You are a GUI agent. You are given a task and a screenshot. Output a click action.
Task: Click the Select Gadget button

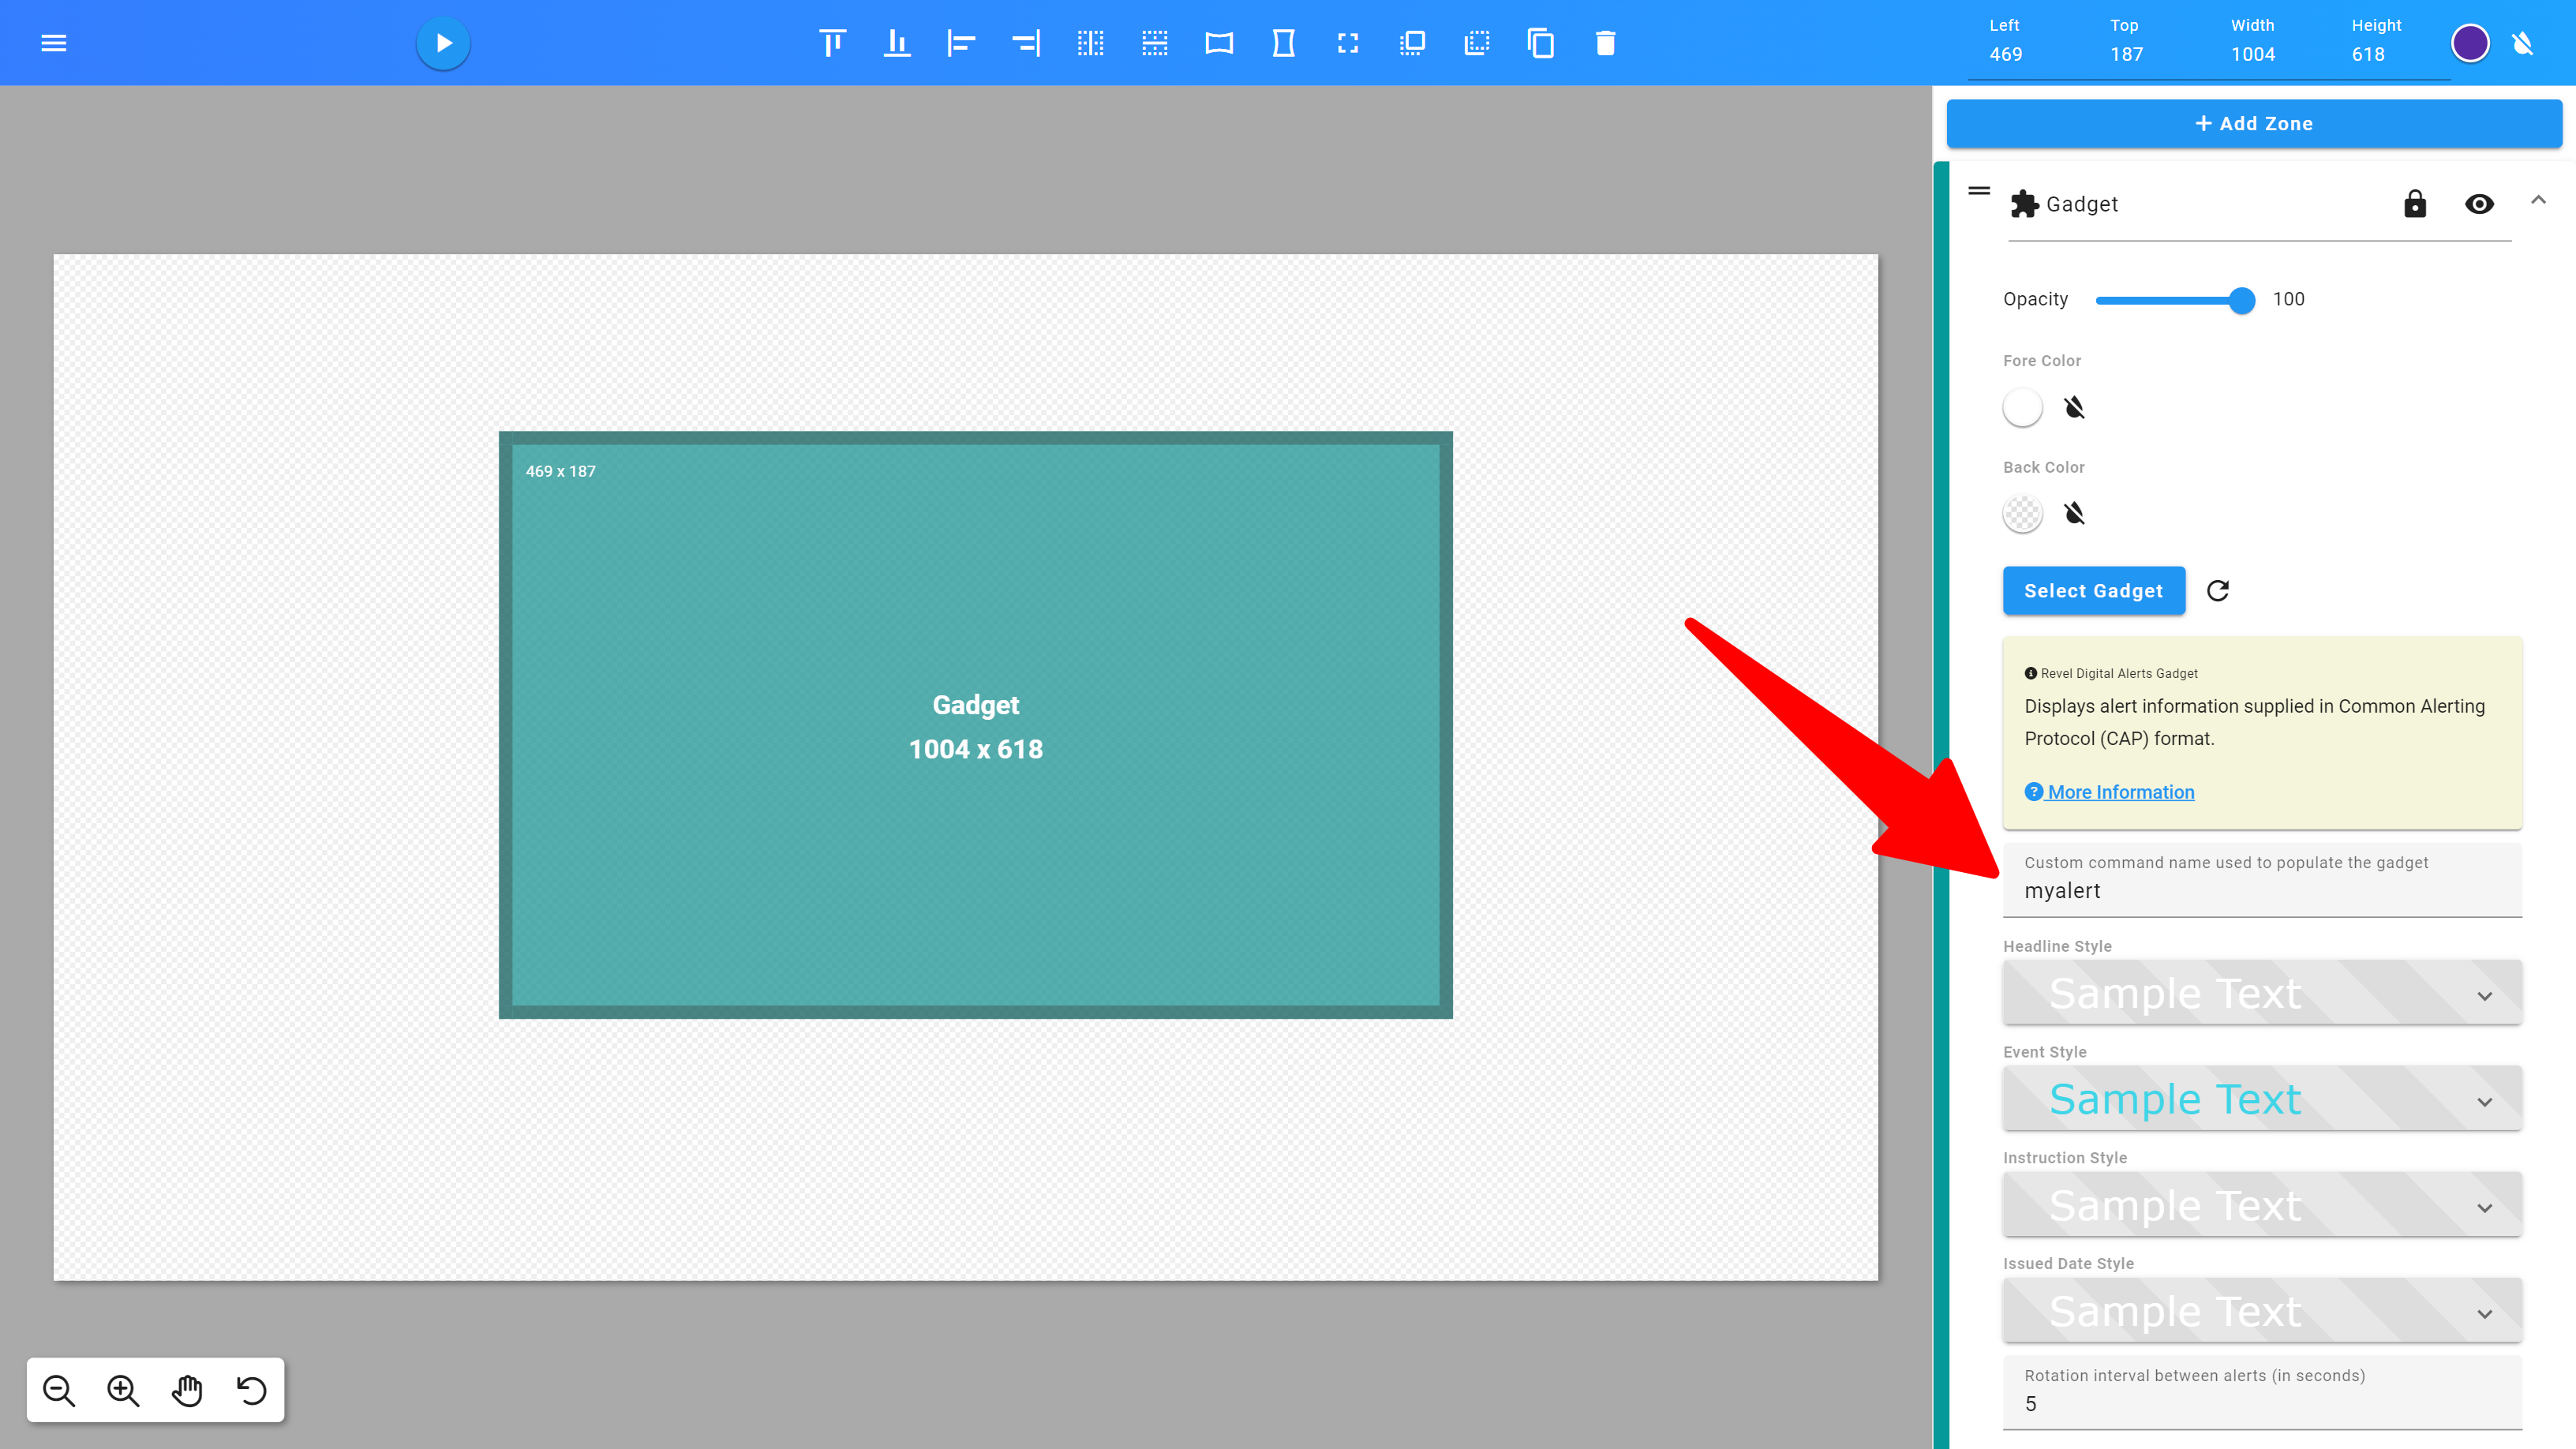(x=2093, y=591)
